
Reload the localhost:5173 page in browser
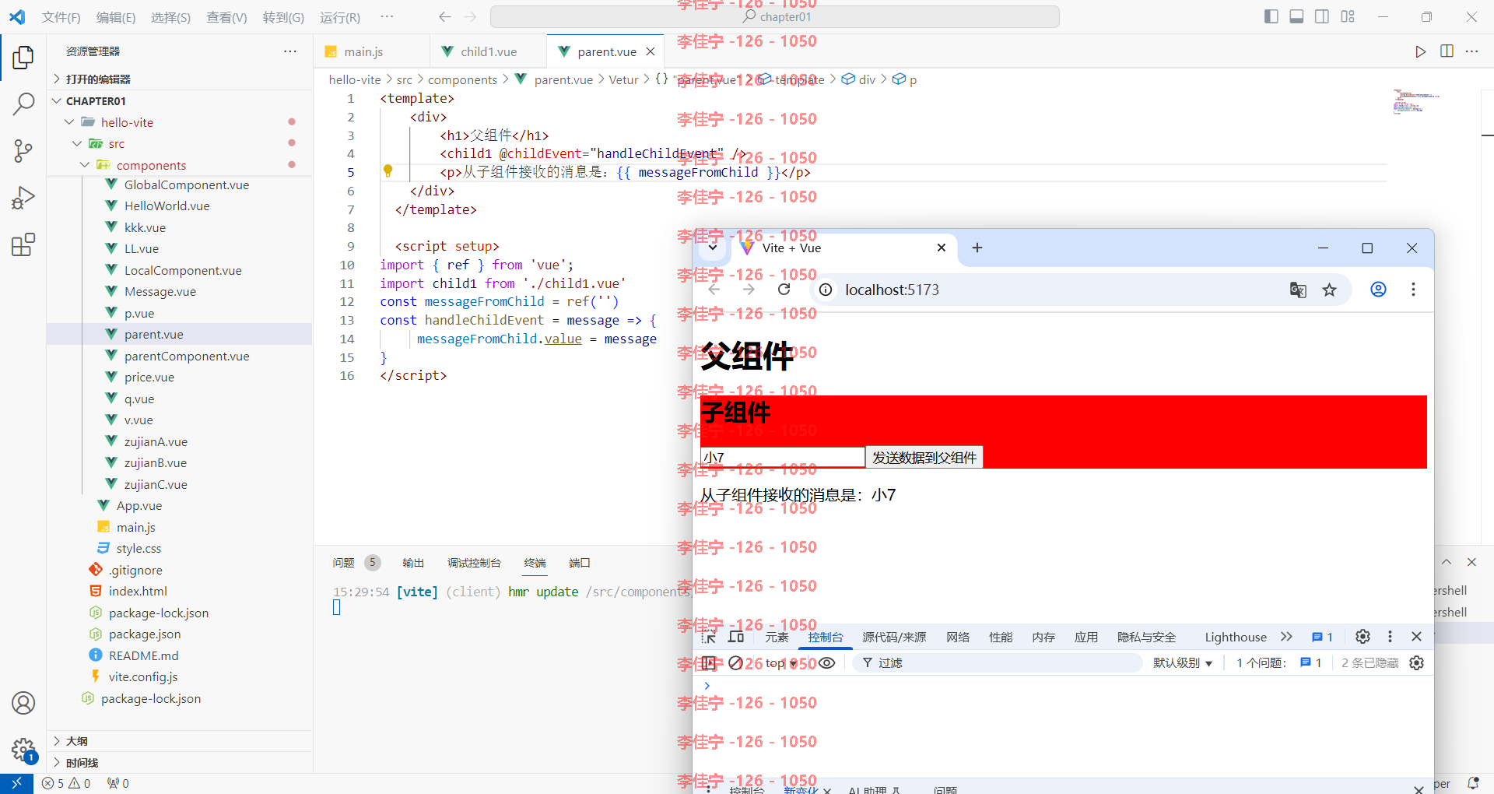click(x=784, y=290)
